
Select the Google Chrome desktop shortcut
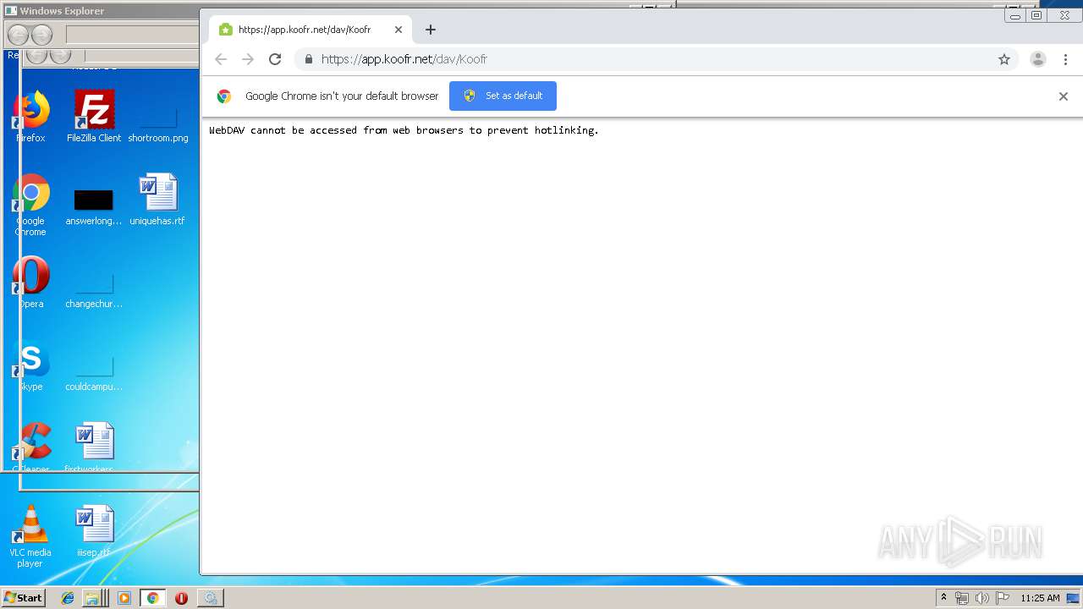30,205
